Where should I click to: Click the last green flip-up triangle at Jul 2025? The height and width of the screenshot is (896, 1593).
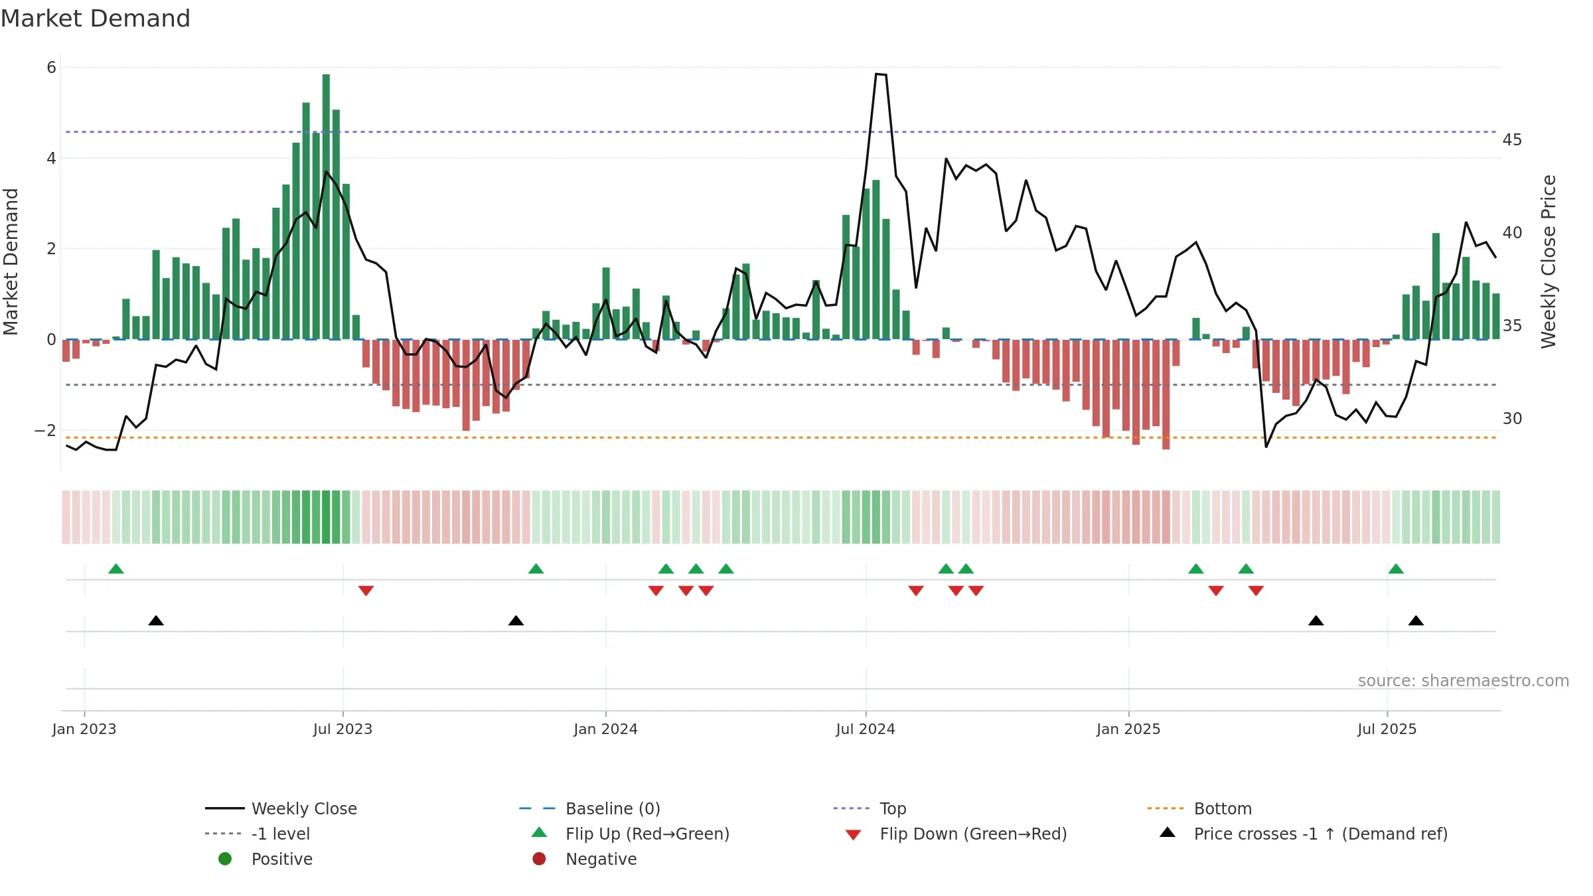1396,569
